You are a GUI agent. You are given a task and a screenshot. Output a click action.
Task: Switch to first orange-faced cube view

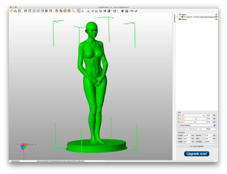(x=26, y=11)
